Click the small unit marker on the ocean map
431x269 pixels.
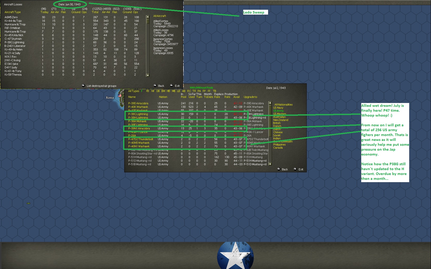[x=28, y=203]
